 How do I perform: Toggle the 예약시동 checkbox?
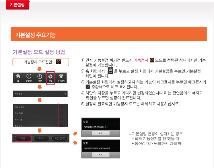click(62, 120)
